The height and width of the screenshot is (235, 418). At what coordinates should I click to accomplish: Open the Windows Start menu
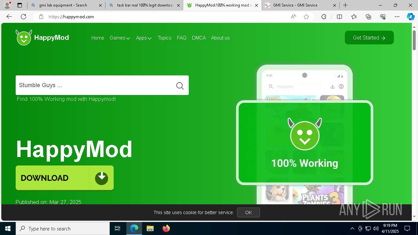tap(8, 228)
